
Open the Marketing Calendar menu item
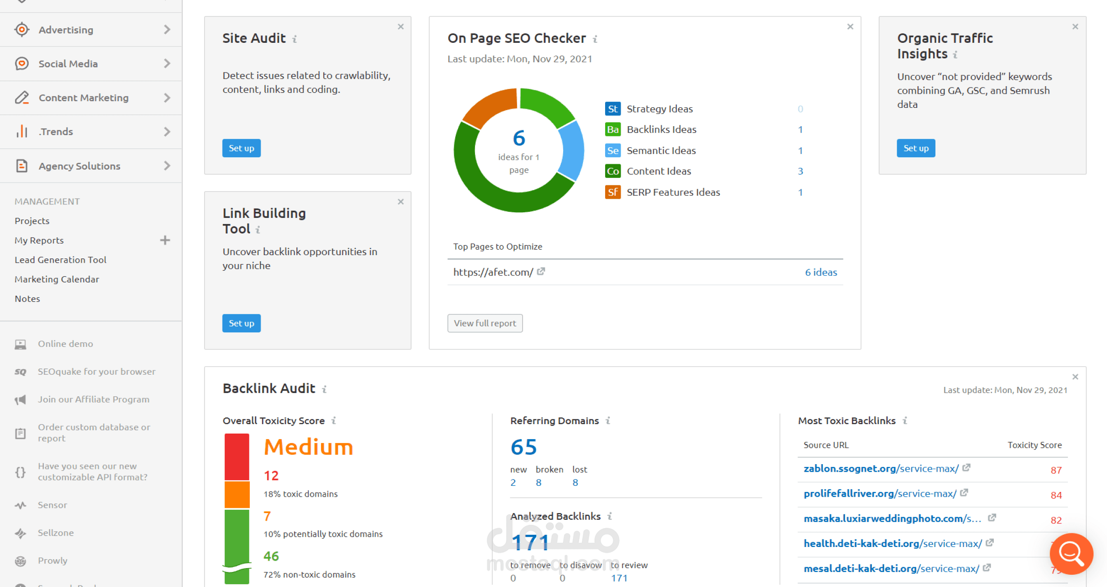57,279
